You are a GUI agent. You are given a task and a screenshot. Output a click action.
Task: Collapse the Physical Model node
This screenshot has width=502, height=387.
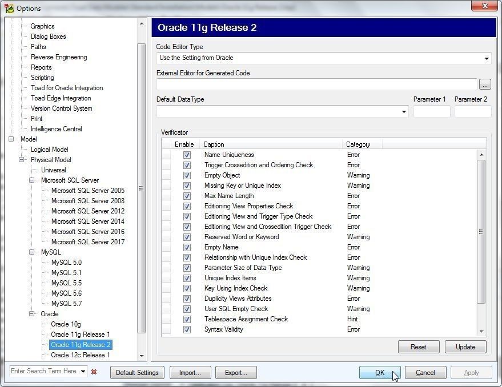click(x=22, y=160)
